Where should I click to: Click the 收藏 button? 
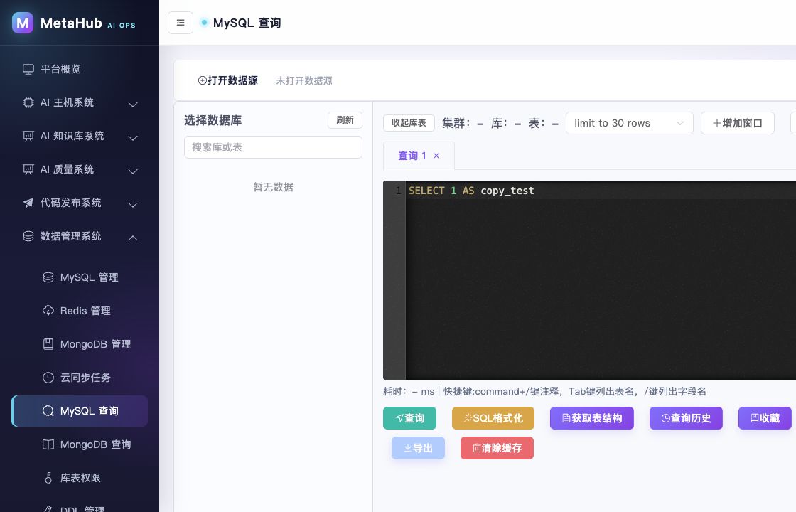coord(765,418)
